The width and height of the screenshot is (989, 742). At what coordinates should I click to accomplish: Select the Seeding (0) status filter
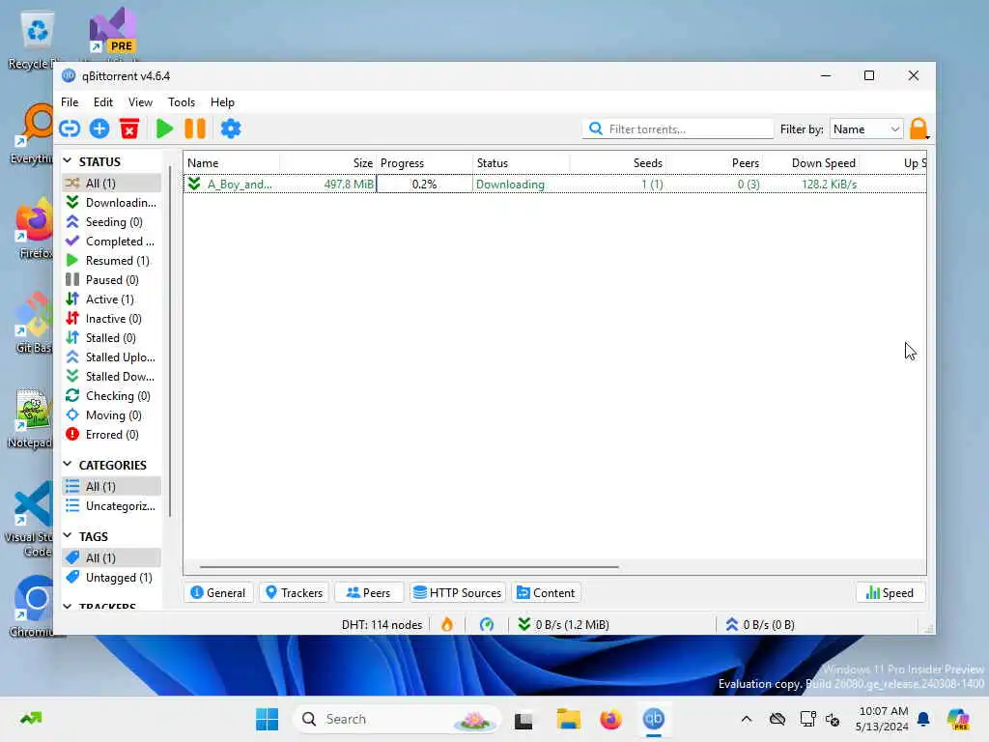(x=111, y=222)
